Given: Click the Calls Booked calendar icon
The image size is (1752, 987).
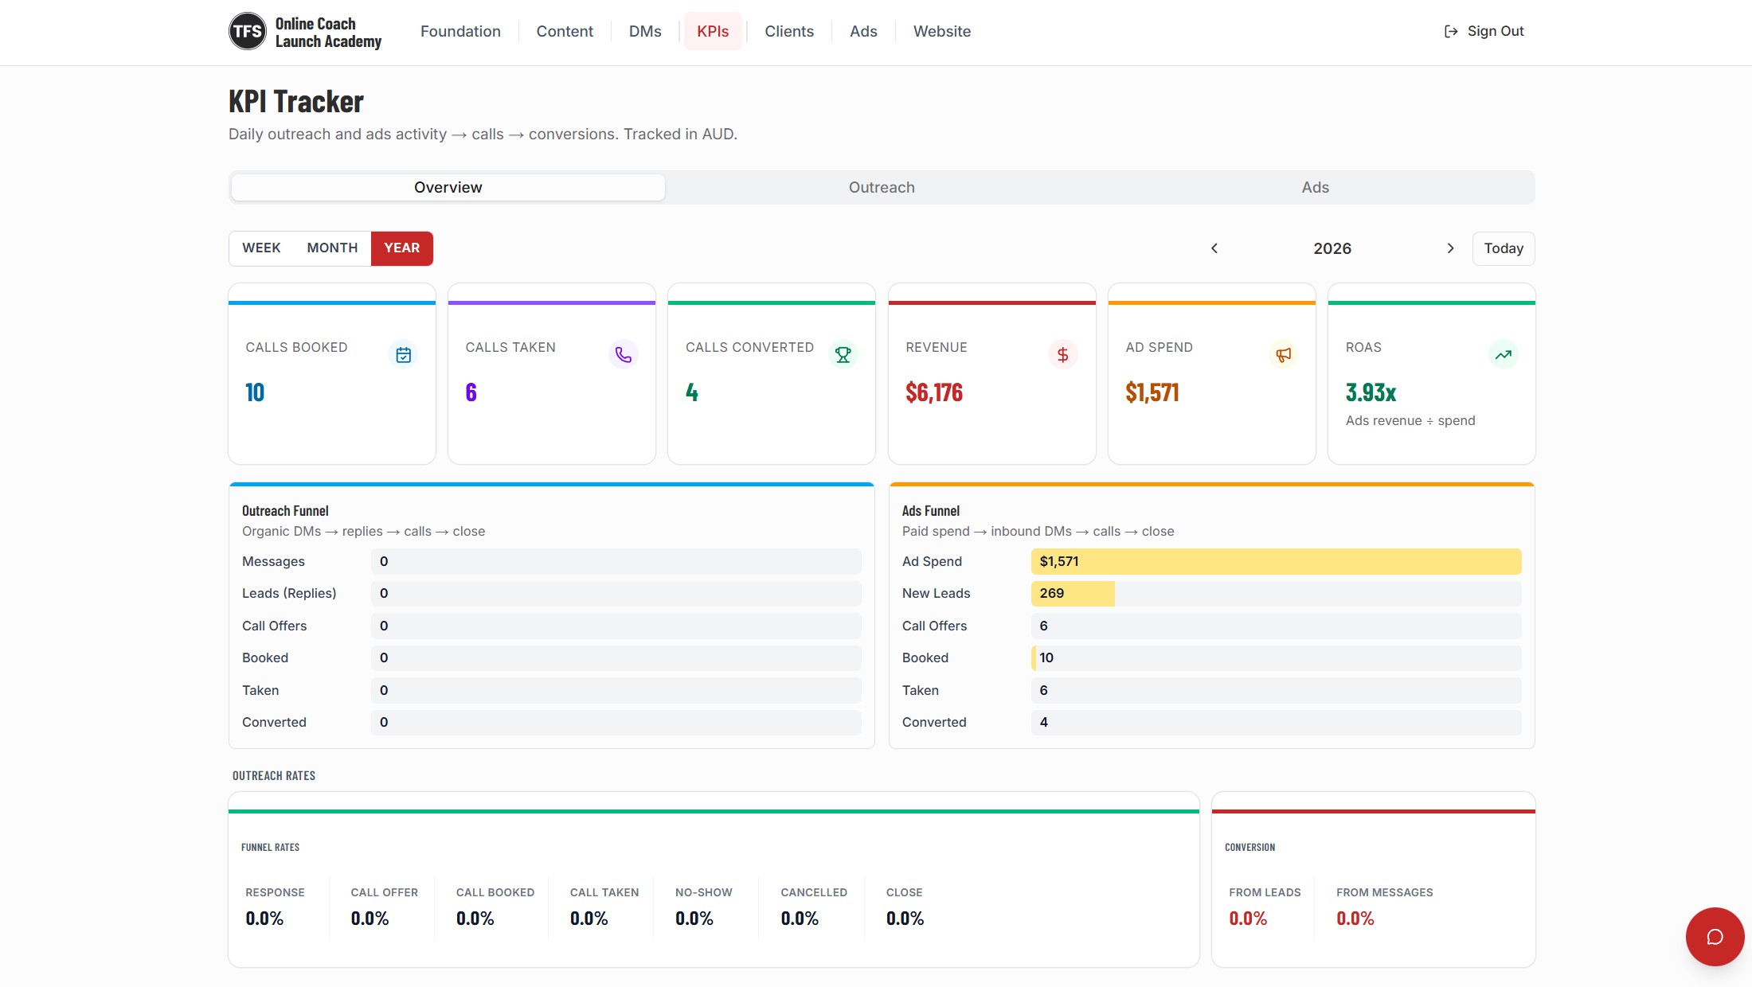Looking at the screenshot, I should pos(404,354).
